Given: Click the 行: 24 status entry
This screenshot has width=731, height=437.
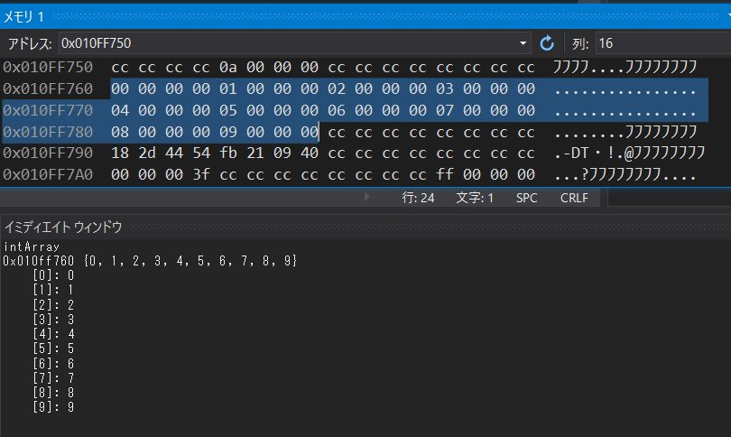Looking at the screenshot, I should coord(418,198).
